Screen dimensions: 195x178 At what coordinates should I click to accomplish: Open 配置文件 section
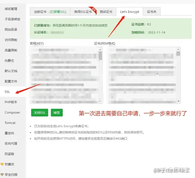[11, 81]
